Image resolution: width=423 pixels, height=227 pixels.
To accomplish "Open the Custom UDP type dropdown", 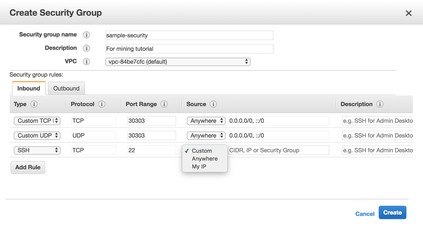I will (x=37, y=136).
